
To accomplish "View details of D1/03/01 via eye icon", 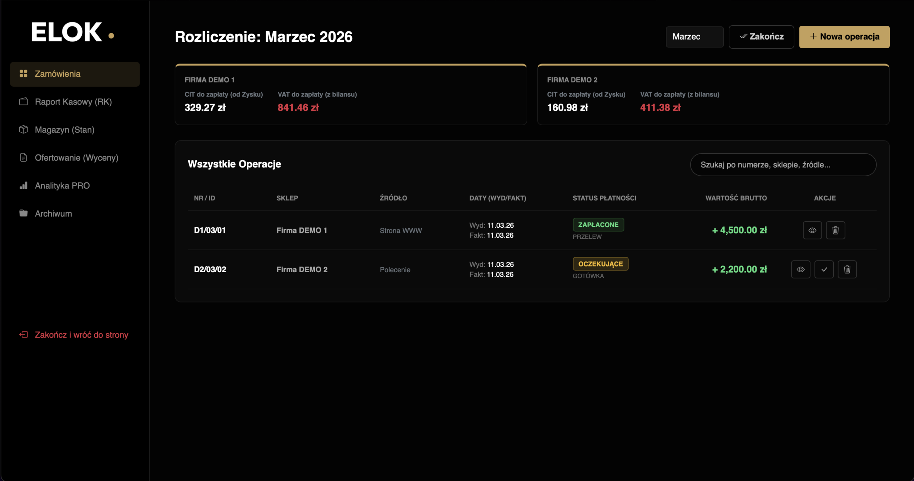I will point(812,230).
